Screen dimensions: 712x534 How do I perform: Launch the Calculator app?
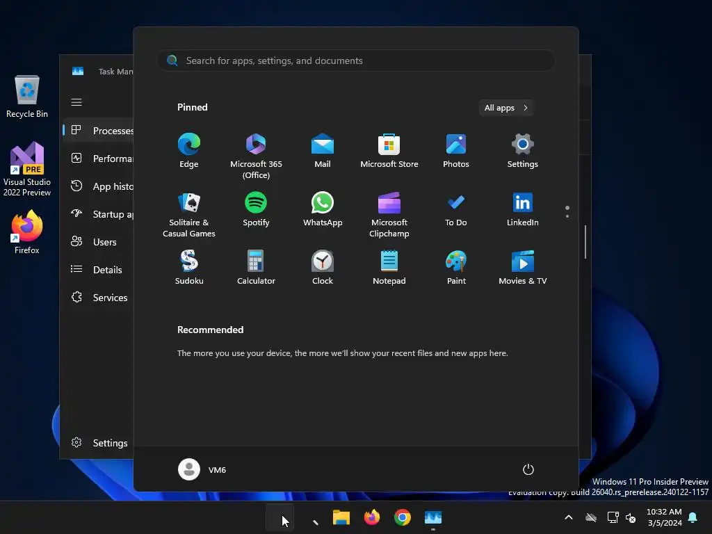256,268
